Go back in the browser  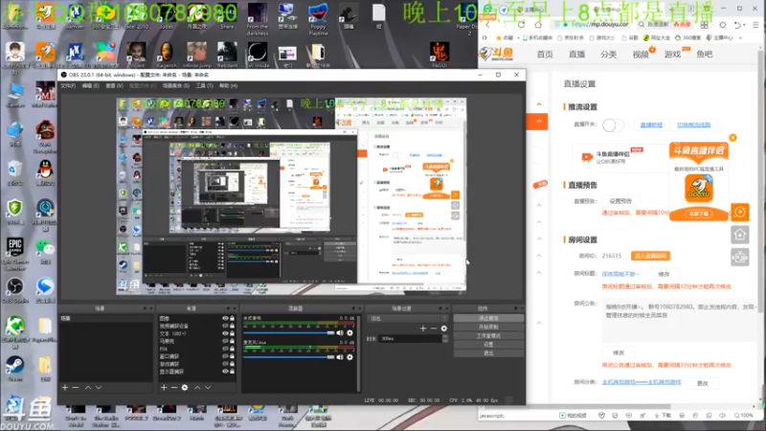click(x=487, y=25)
